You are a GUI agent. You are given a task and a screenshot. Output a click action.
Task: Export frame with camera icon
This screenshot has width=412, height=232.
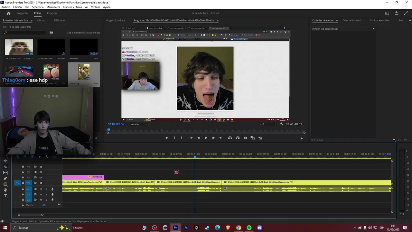click(x=245, y=138)
